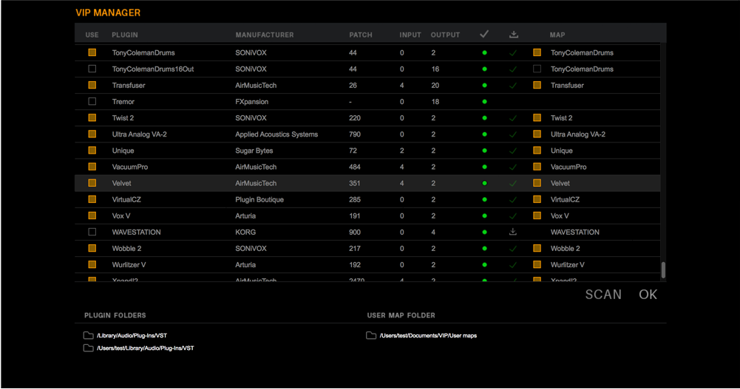Toggle Use checkbox for Twist 2

[92, 117]
